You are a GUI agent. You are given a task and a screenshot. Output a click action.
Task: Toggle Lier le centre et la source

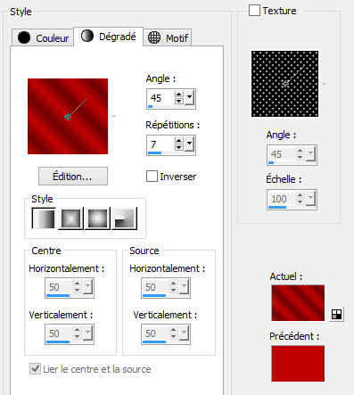(36, 369)
